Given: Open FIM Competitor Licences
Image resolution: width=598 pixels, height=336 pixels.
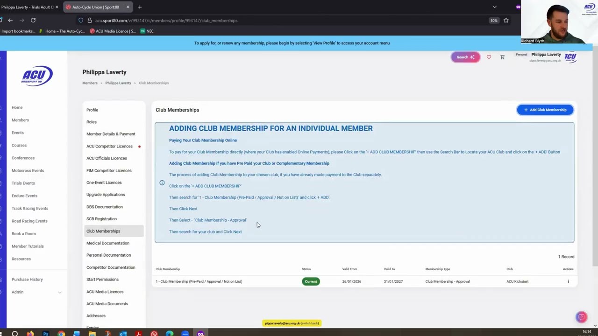Looking at the screenshot, I should click(x=109, y=170).
